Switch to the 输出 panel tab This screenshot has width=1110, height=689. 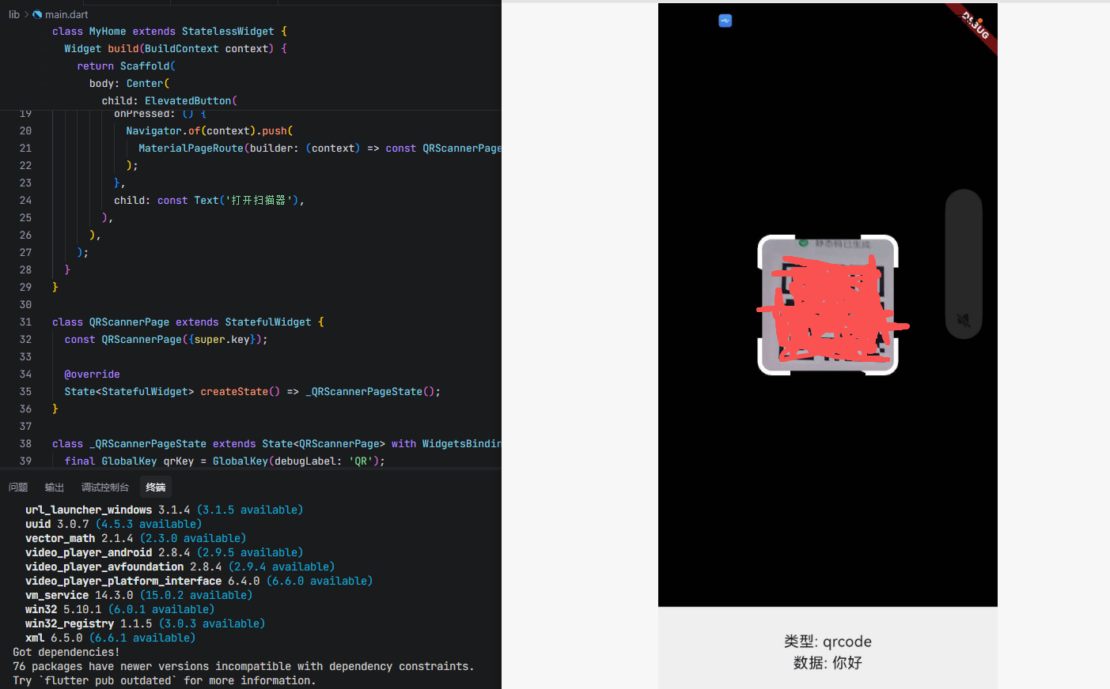[x=55, y=488]
